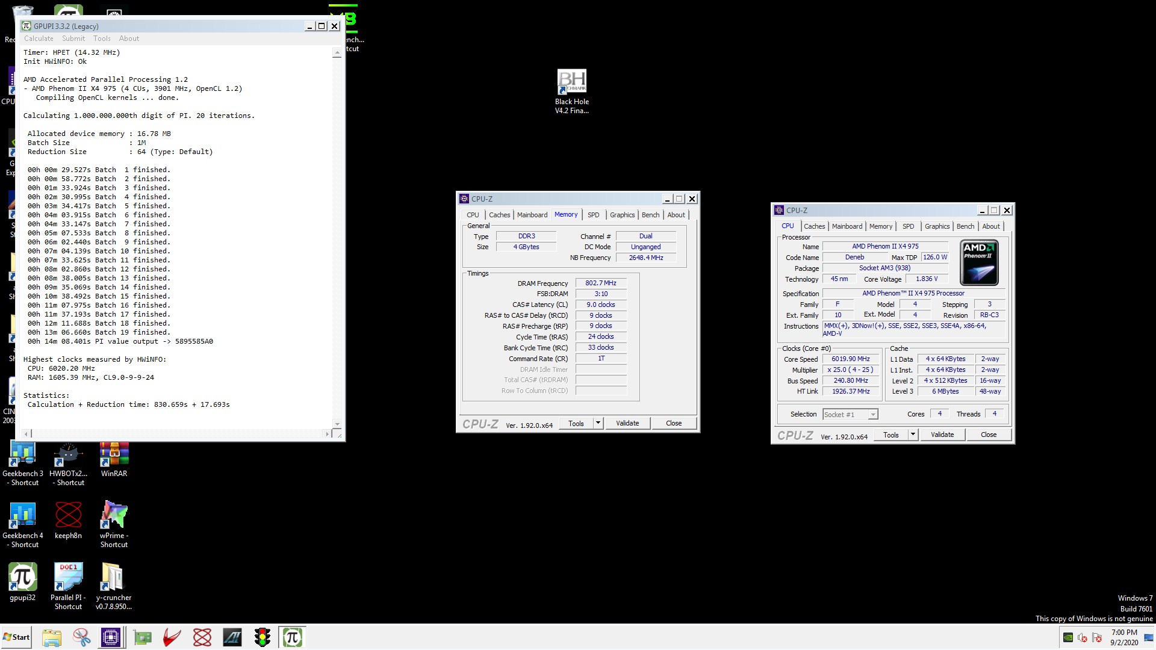
Task: Open the Calculate menu in GPUPI
Action: 39,39
